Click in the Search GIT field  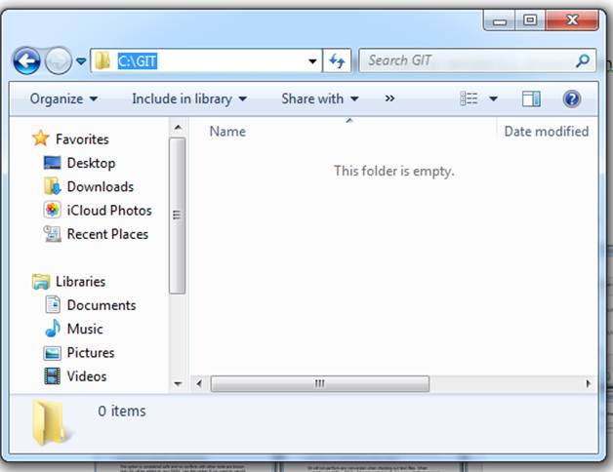[467, 60]
